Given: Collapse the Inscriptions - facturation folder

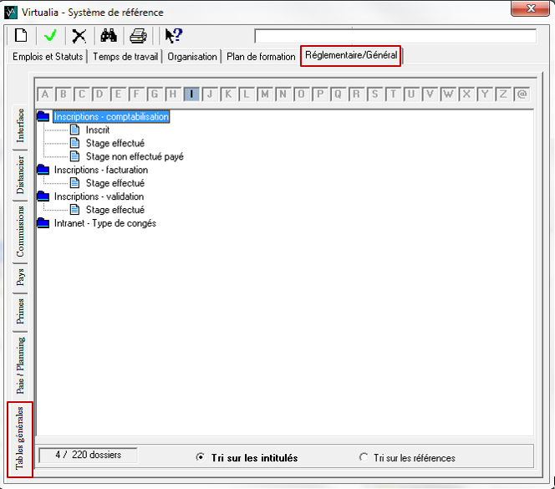Looking at the screenshot, I should click(43, 170).
